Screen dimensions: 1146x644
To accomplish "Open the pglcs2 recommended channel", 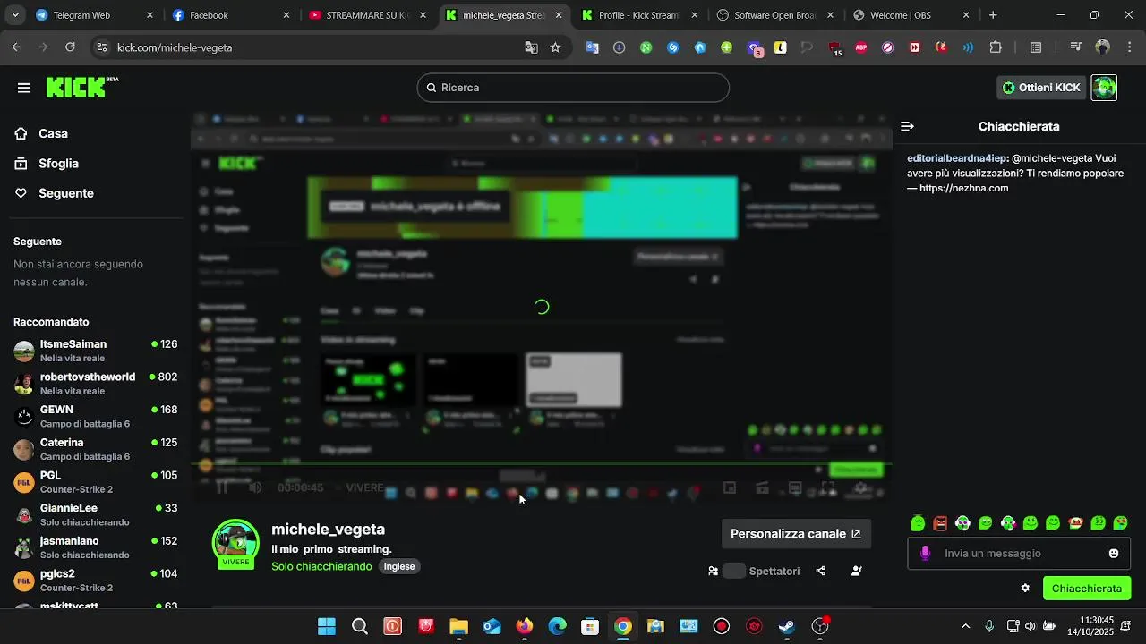I will click(x=95, y=580).
